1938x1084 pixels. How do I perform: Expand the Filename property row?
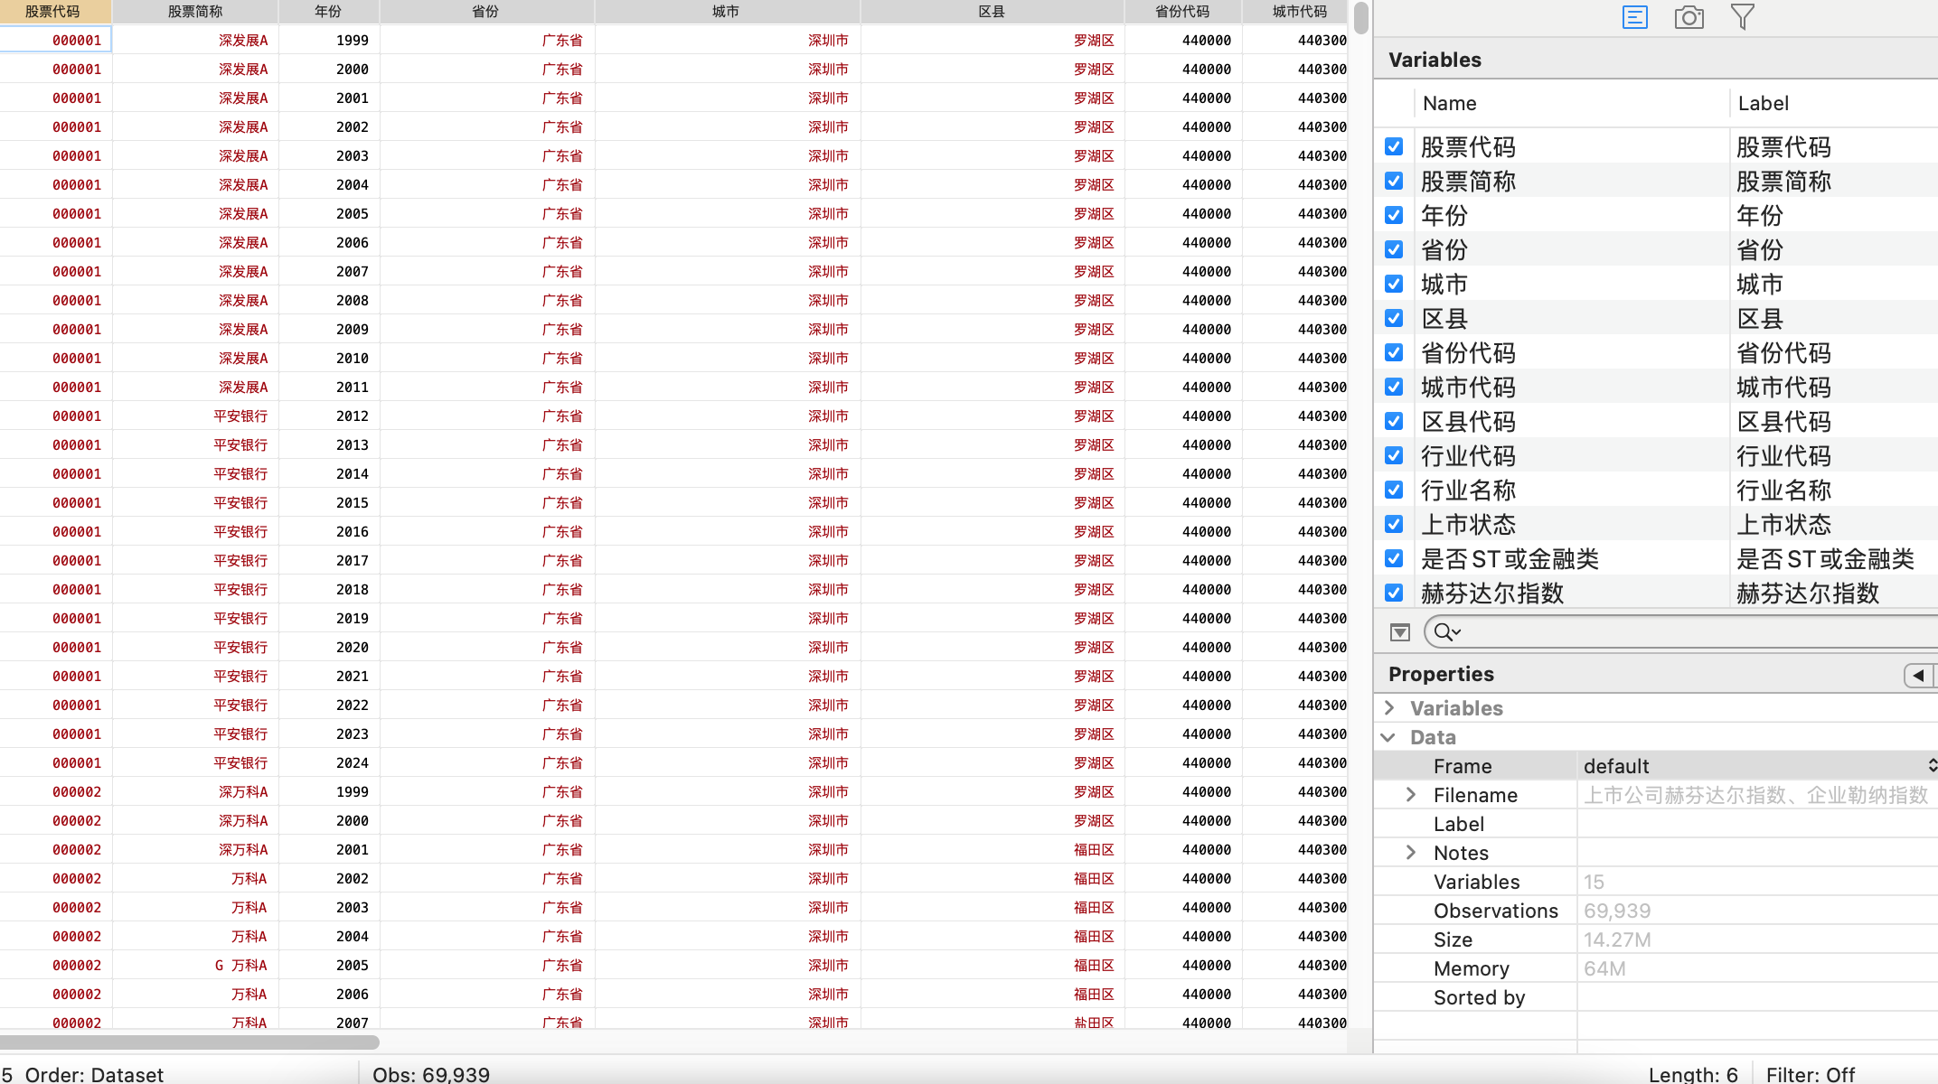pyautogui.click(x=1411, y=795)
